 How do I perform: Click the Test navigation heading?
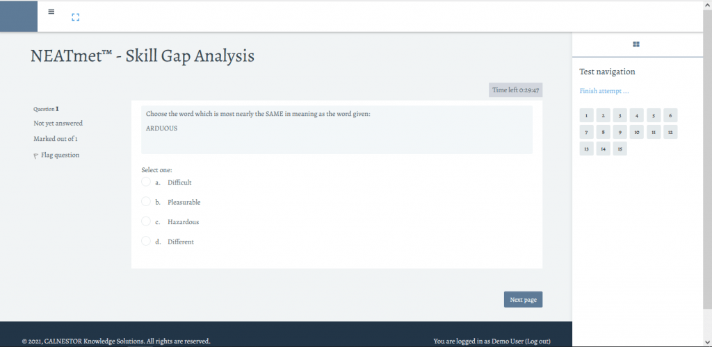click(x=607, y=71)
